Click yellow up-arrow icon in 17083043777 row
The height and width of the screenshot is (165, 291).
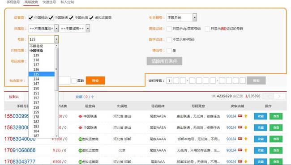[246, 161]
